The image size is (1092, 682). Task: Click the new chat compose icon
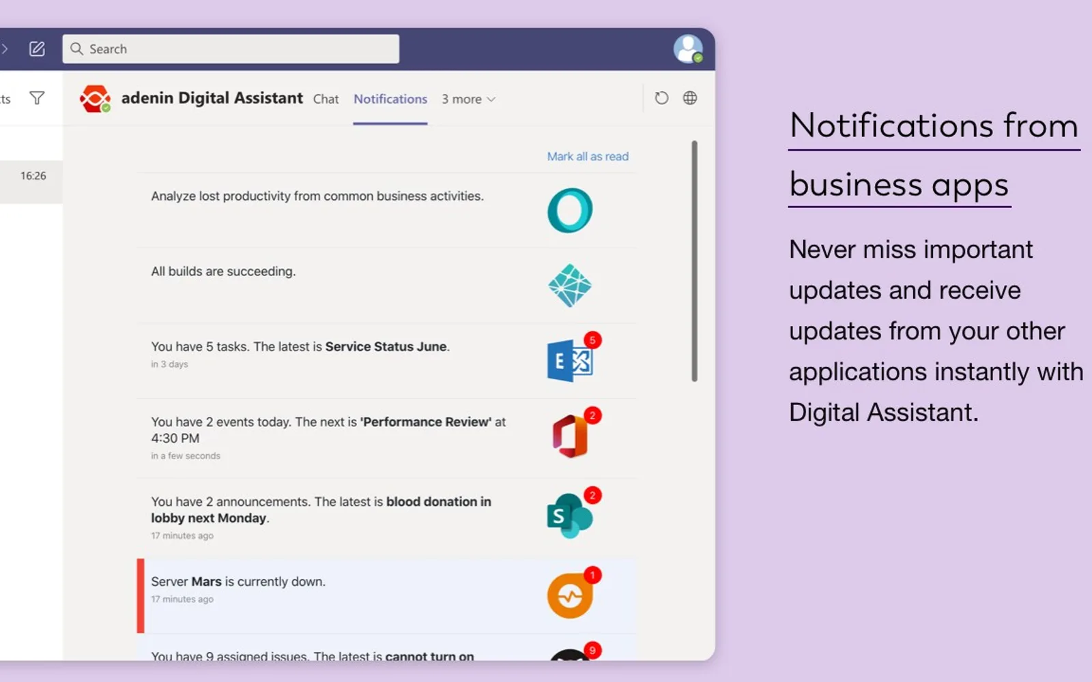37,49
